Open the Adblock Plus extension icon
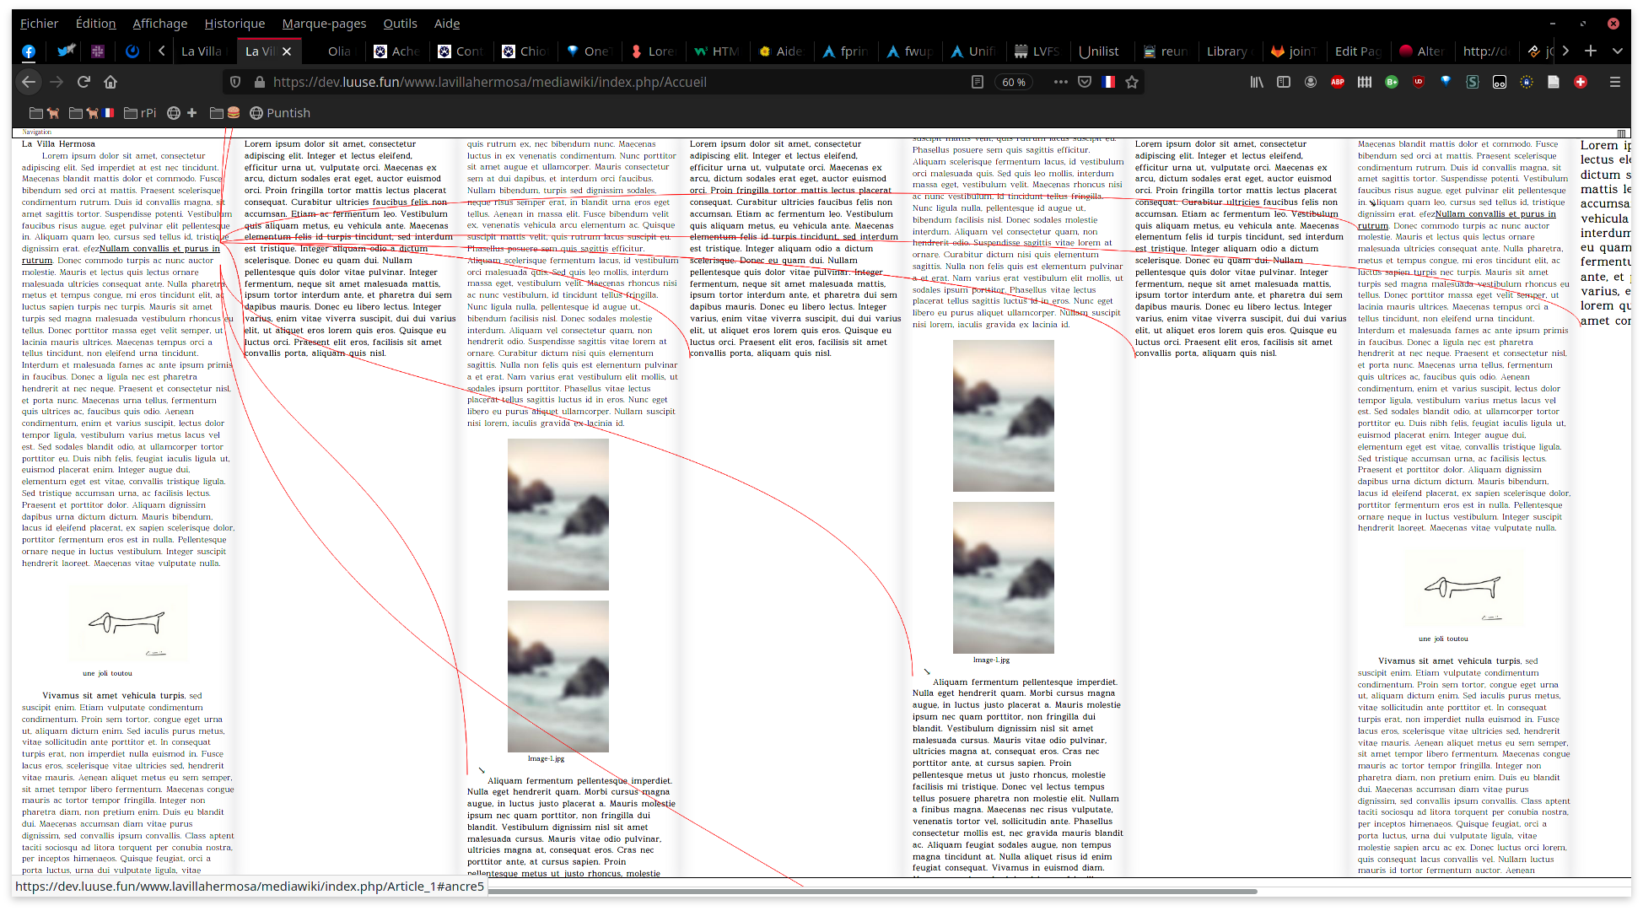 click(1338, 82)
